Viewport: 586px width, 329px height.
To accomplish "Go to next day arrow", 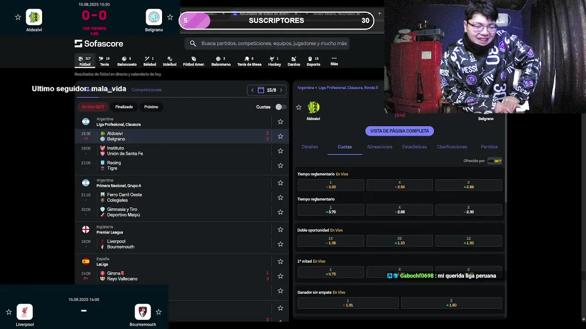I will coord(281,90).
